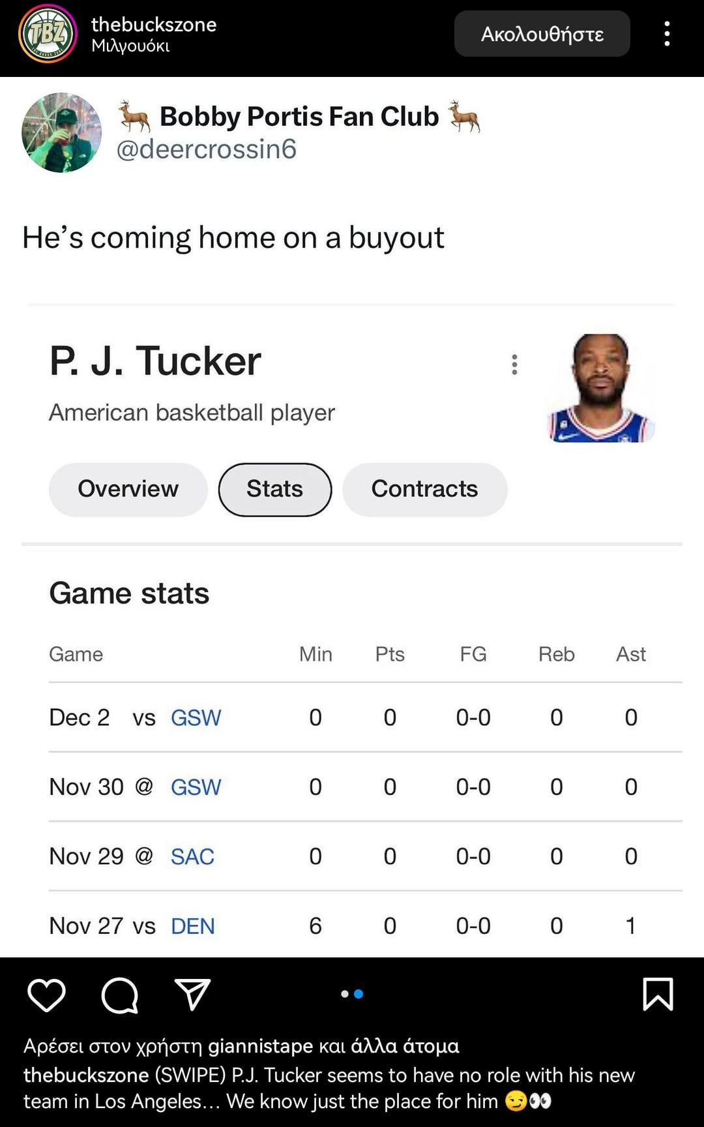Tap the Bobby Portis Fan Club avatar
Viewport: 704px width, 1127px height.
click(x=62, y=132)
